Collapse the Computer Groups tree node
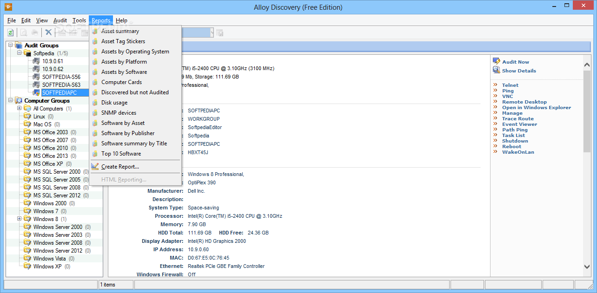Image resolution: width=597 pixels, height=293 pixels. (x=11, y=101)
